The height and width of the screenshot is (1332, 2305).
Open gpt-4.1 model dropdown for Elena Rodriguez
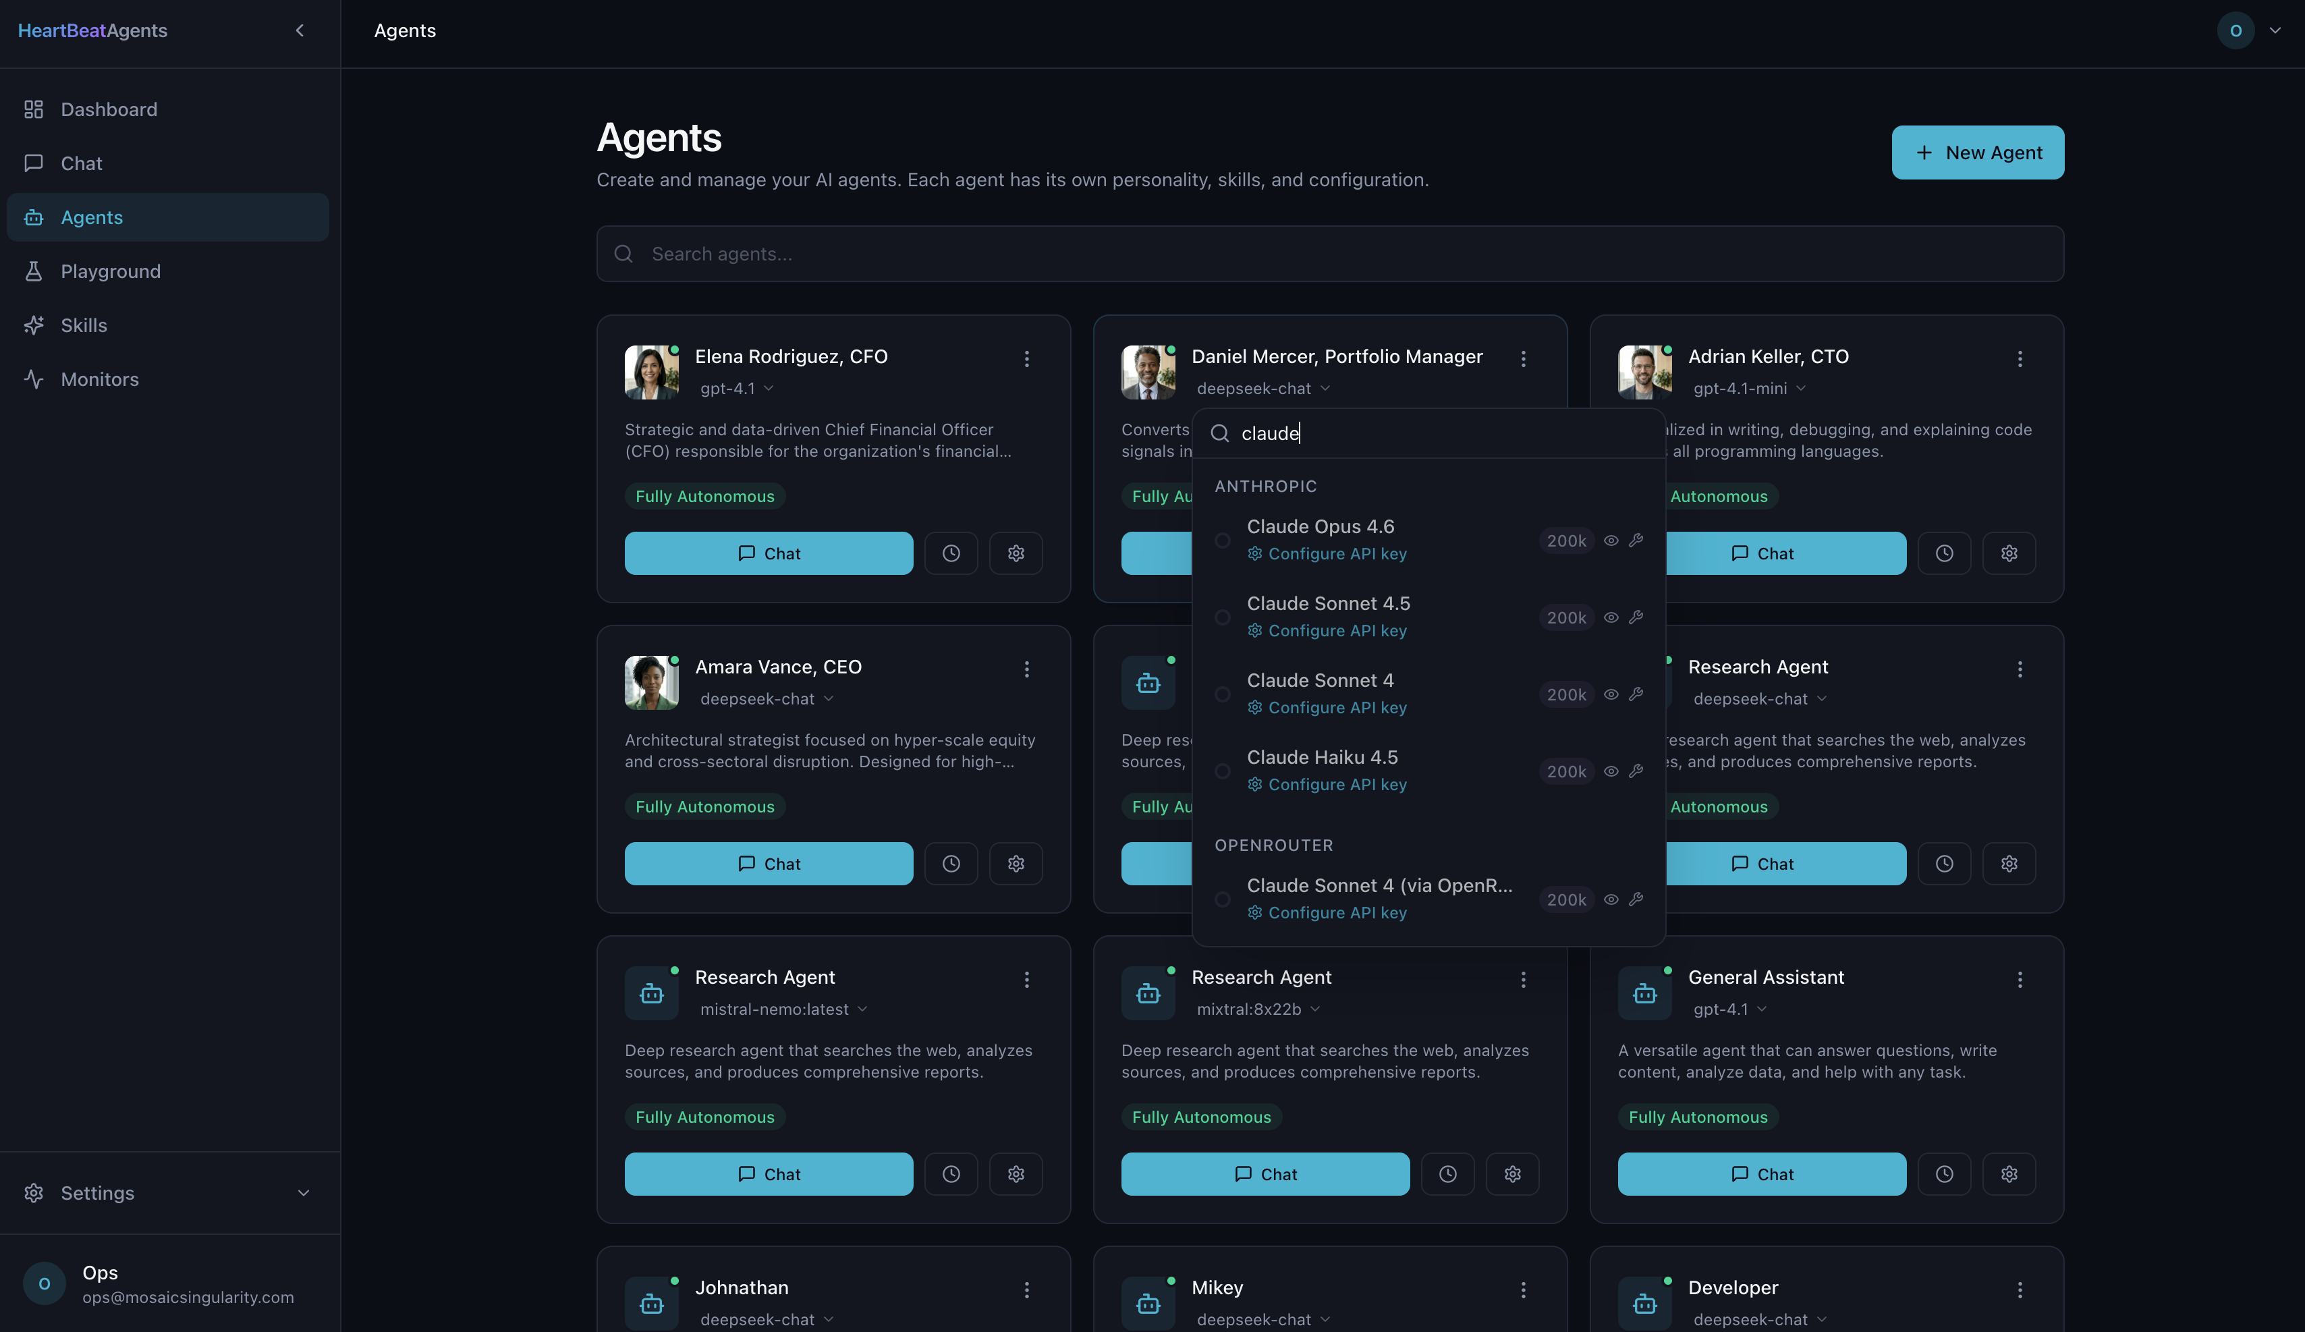pyautogui.click(x=736, y=389)
